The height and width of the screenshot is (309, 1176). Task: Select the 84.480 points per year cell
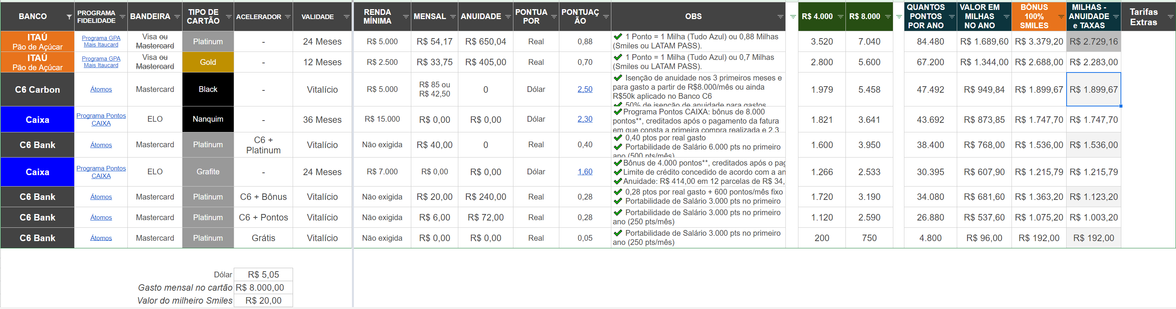coord(930,42)
